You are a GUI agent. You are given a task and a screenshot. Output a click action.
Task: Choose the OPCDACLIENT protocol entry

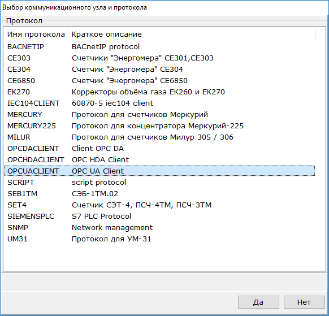pos(159,149)
